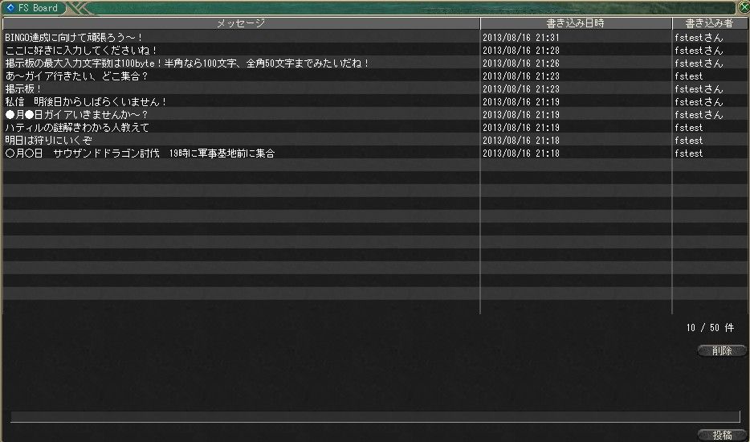Image resolution: width=750 pixels, height=442 pixels.
Task: Focus the message input field
Action: [375, 416]
